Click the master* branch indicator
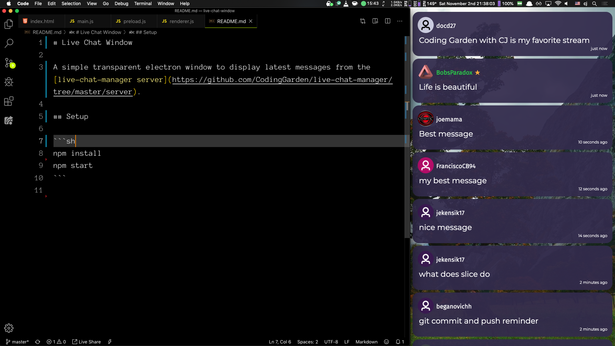Screen dimensions: 615x346 coord(17,342)
